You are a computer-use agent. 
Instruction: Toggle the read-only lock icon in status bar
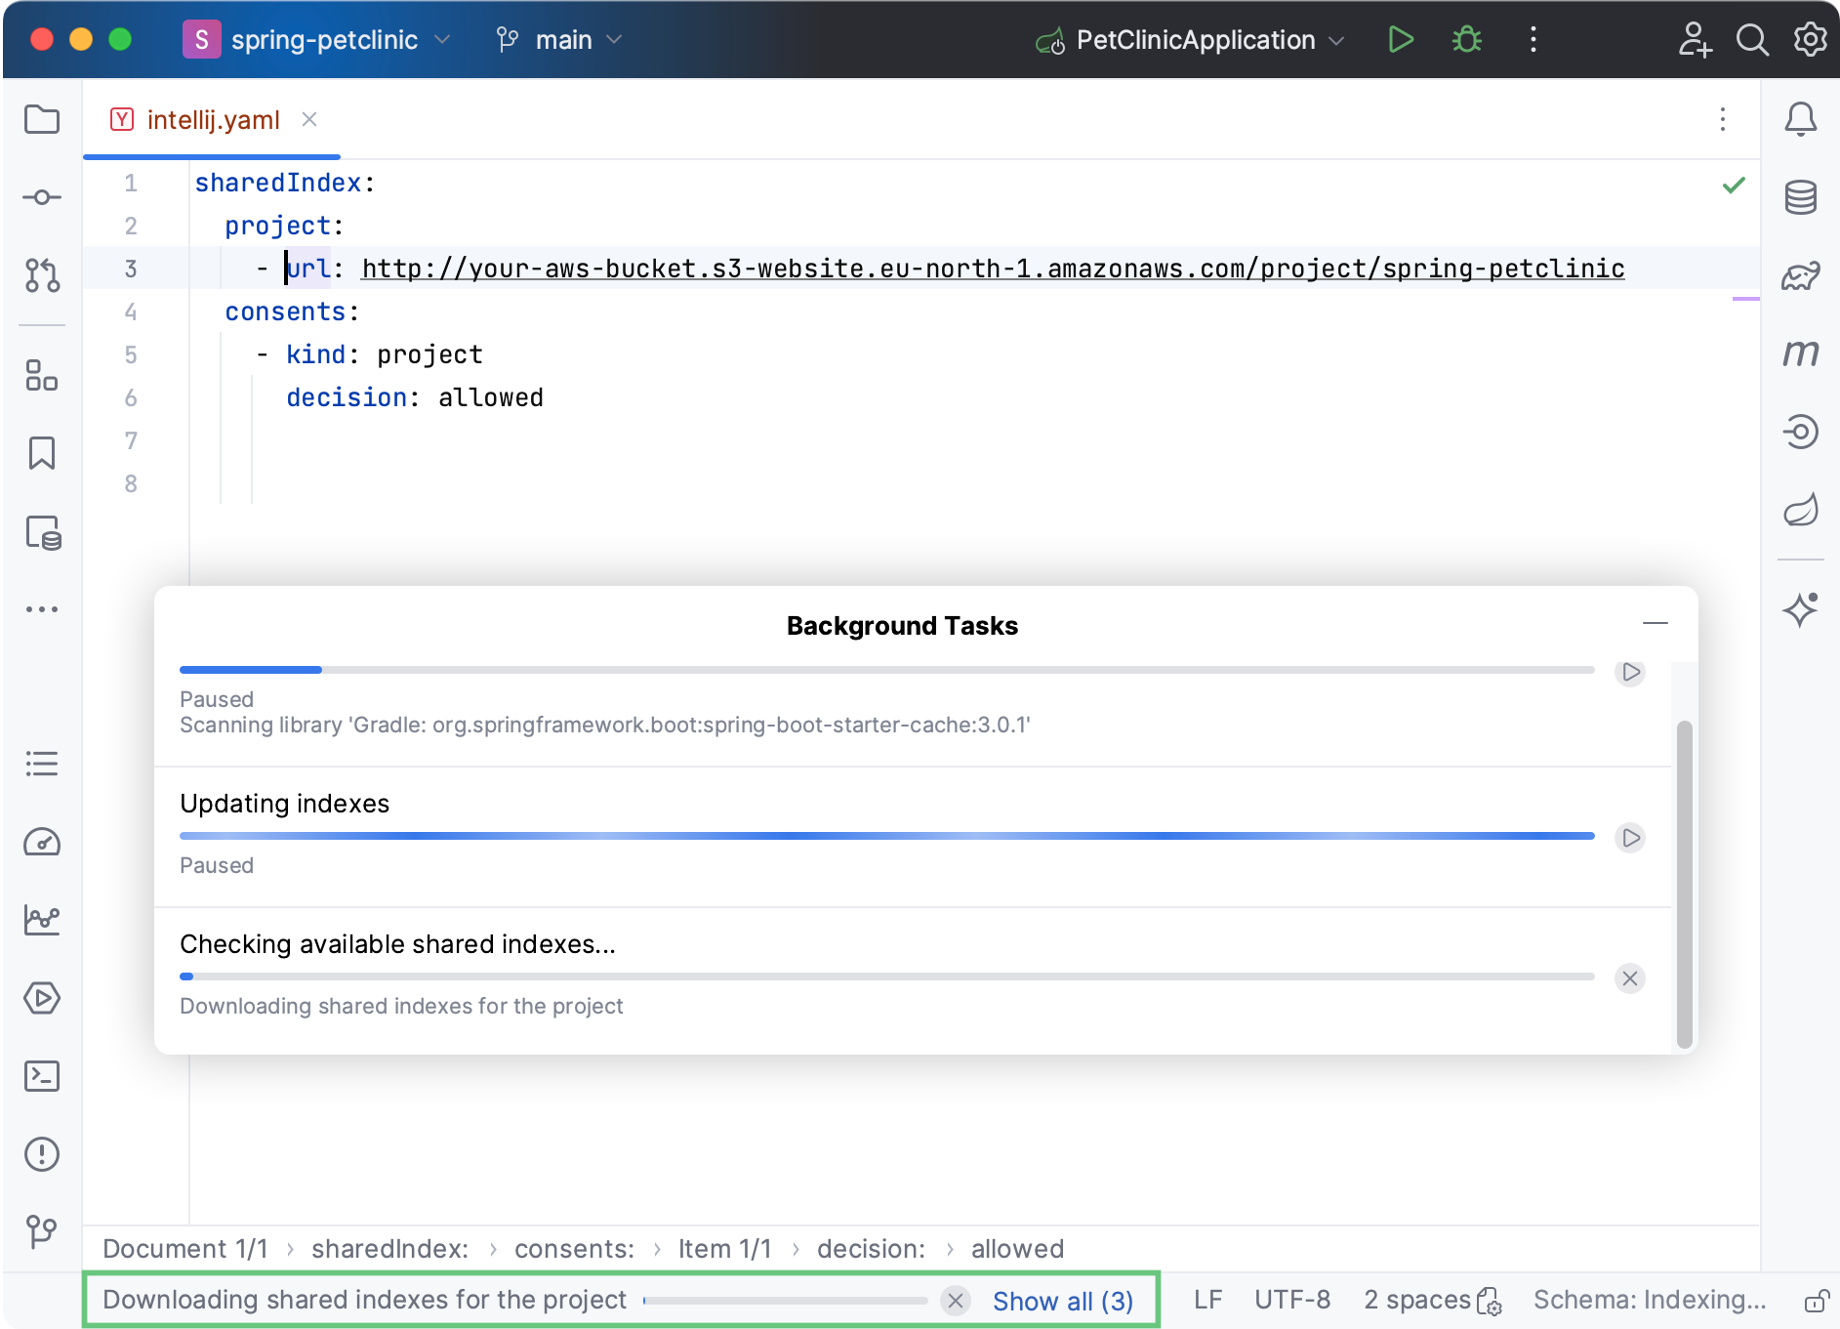click(1816, 1301)
